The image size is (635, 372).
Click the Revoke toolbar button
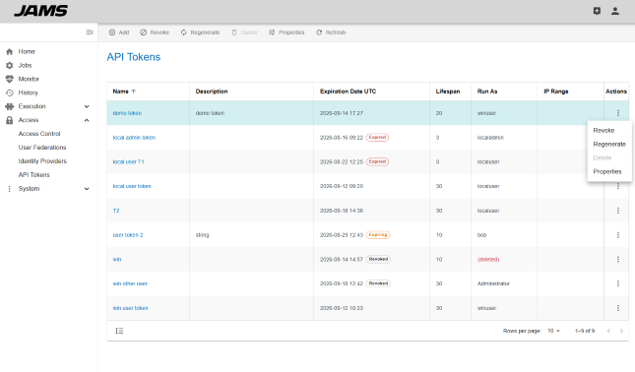155,32
